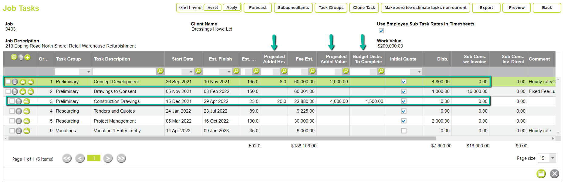The image size is (564, 184).
Task: Click trash icon for Tenders and Quotes row
Action: click(19, 111)
